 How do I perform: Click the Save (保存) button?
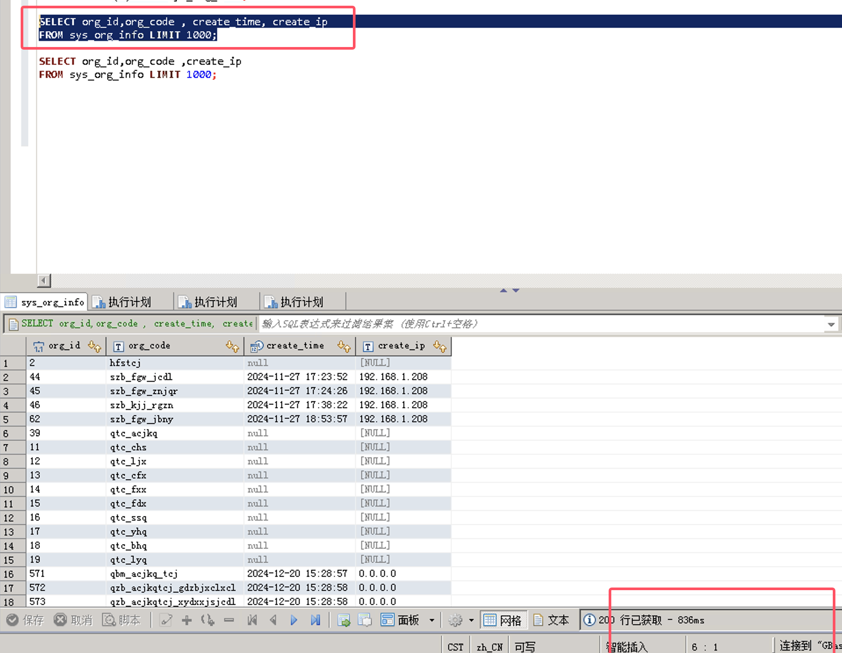point(25,620)
